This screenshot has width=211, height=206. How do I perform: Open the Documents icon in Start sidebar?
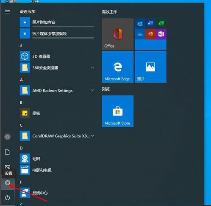(x=7, y=152)
